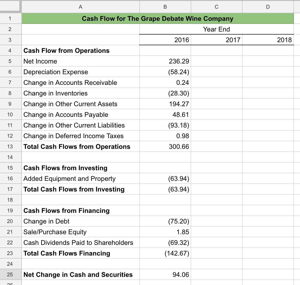Click the 'Year End' cell
The height and width of the screenshot is (285, 300).
pos(217,29)
